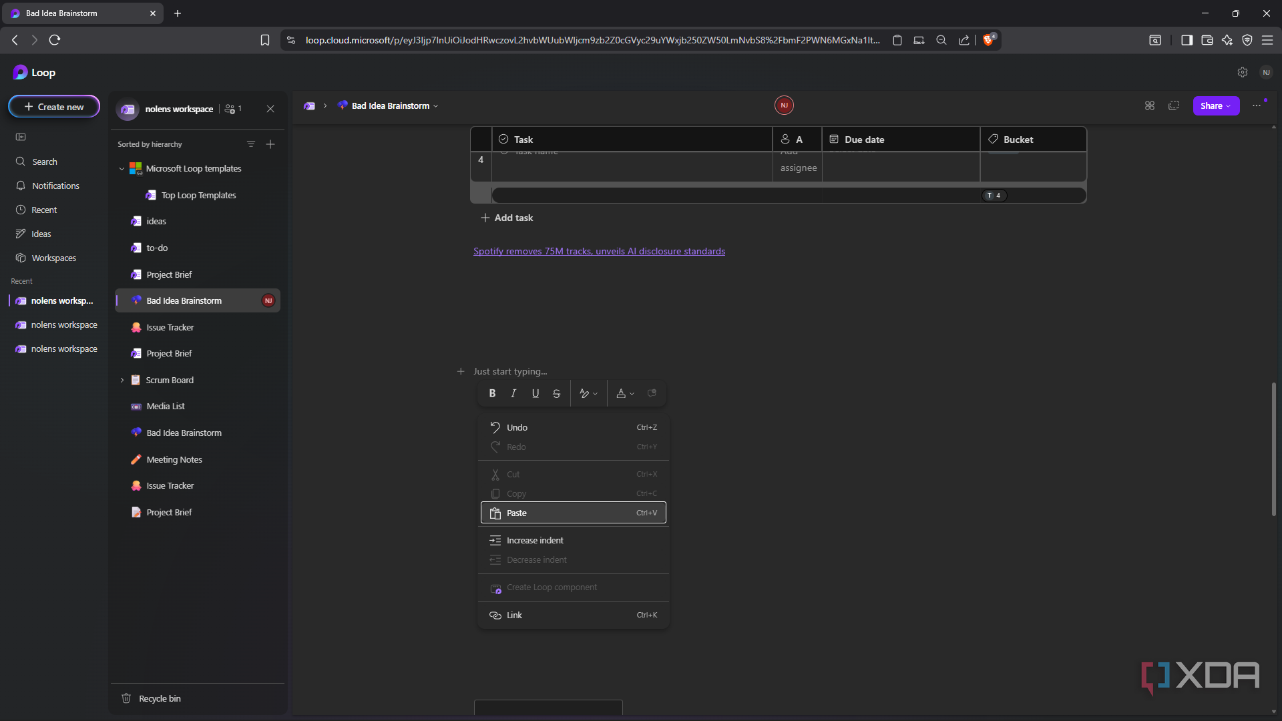Click the browser reload button

(55, 40)
